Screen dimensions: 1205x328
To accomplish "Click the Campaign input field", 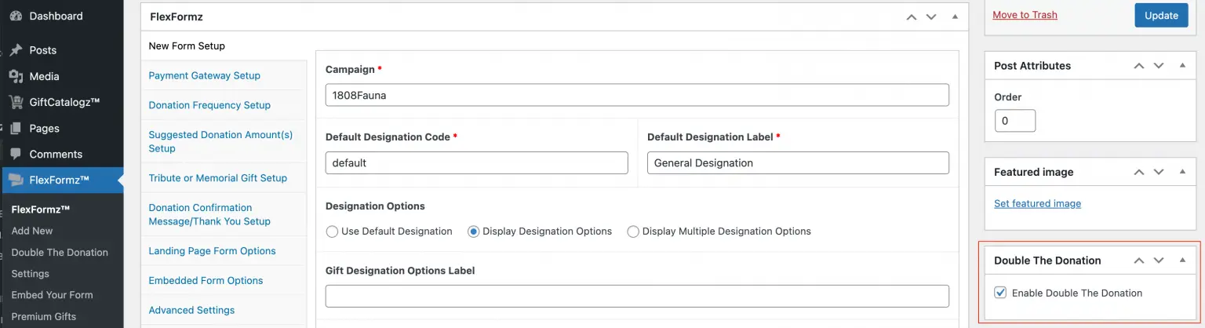I will (636, 95).
